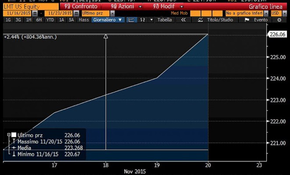Open calendar picker for start date 11/16/2015

click(x=33, y=14)
